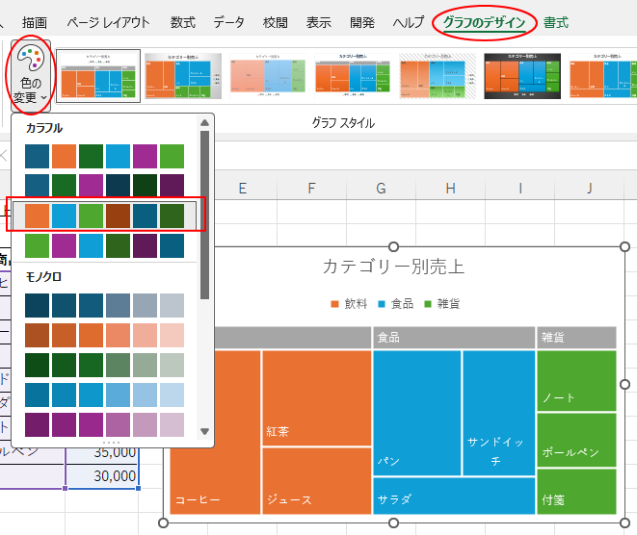This screenshot has height=535, width=637.
Task: Switch to the グラフのデザイン tab
Action: click(484, 22)
